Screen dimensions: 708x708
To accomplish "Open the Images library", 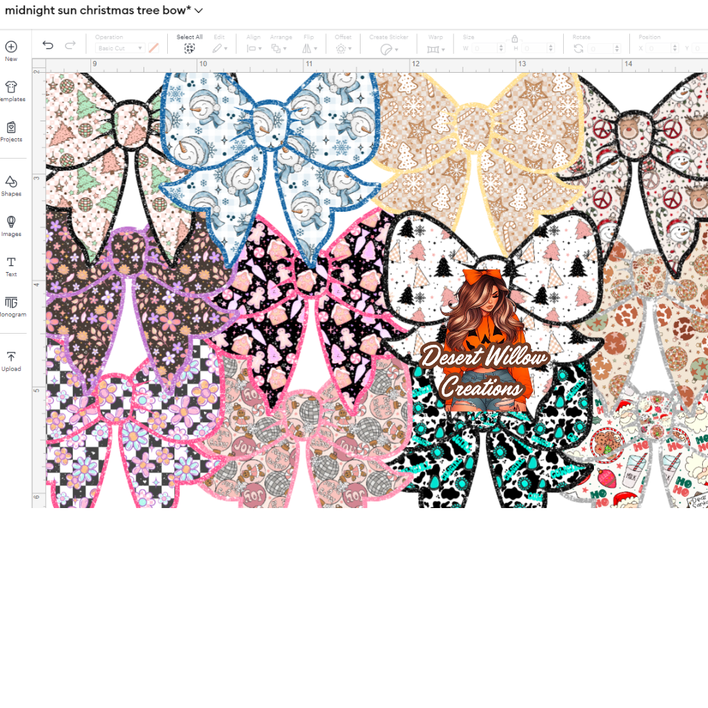I will coord(11,222).
